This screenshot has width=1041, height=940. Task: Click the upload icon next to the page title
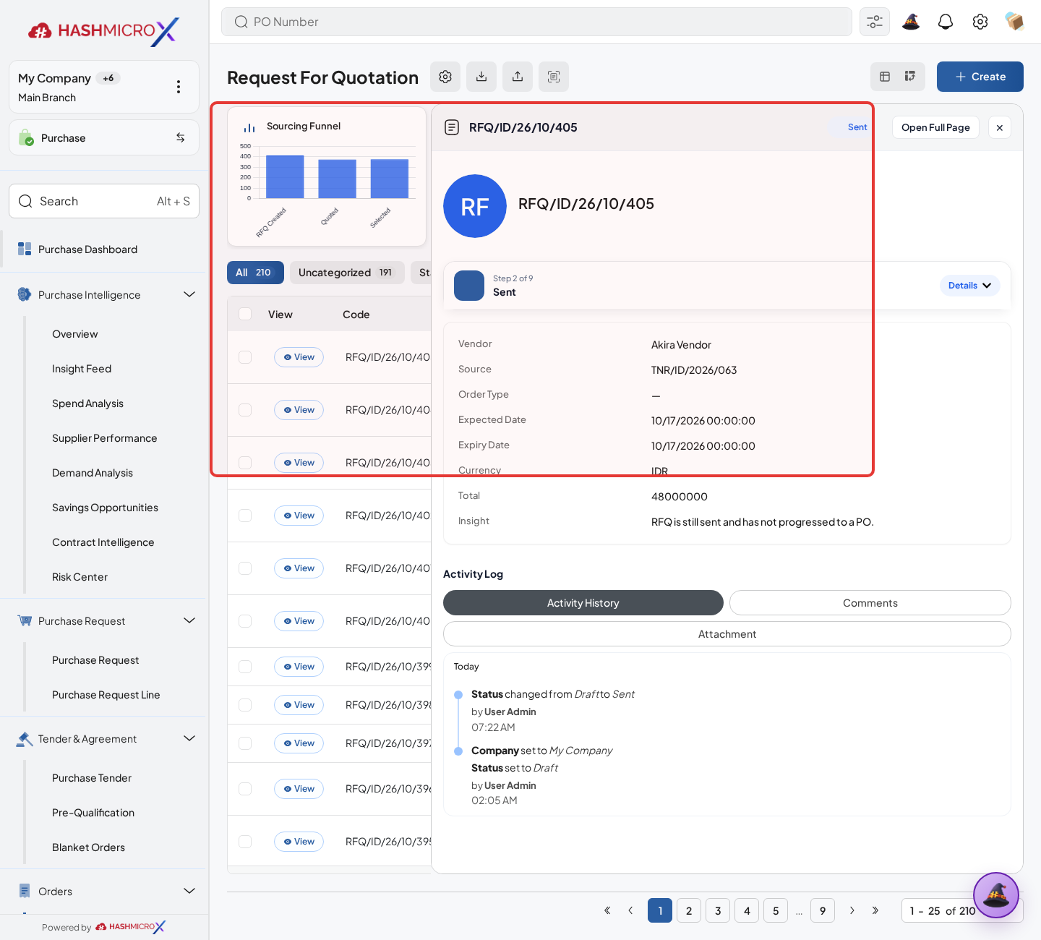(x=518, y=77)
